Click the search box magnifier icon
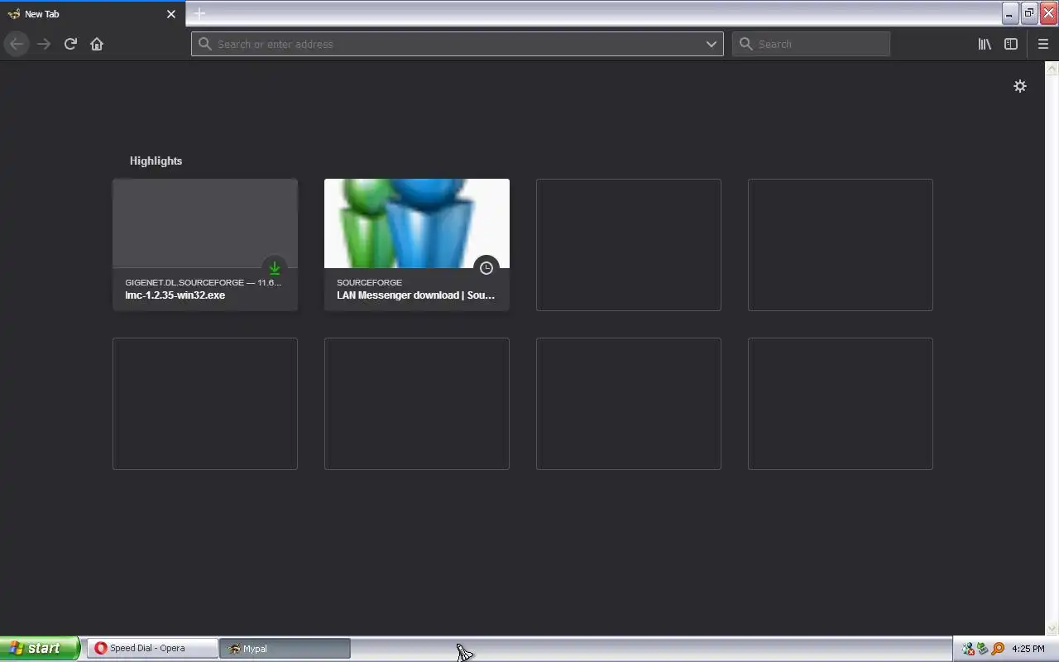This screenshot has width=1059, height=662. (x=746, y=44)
